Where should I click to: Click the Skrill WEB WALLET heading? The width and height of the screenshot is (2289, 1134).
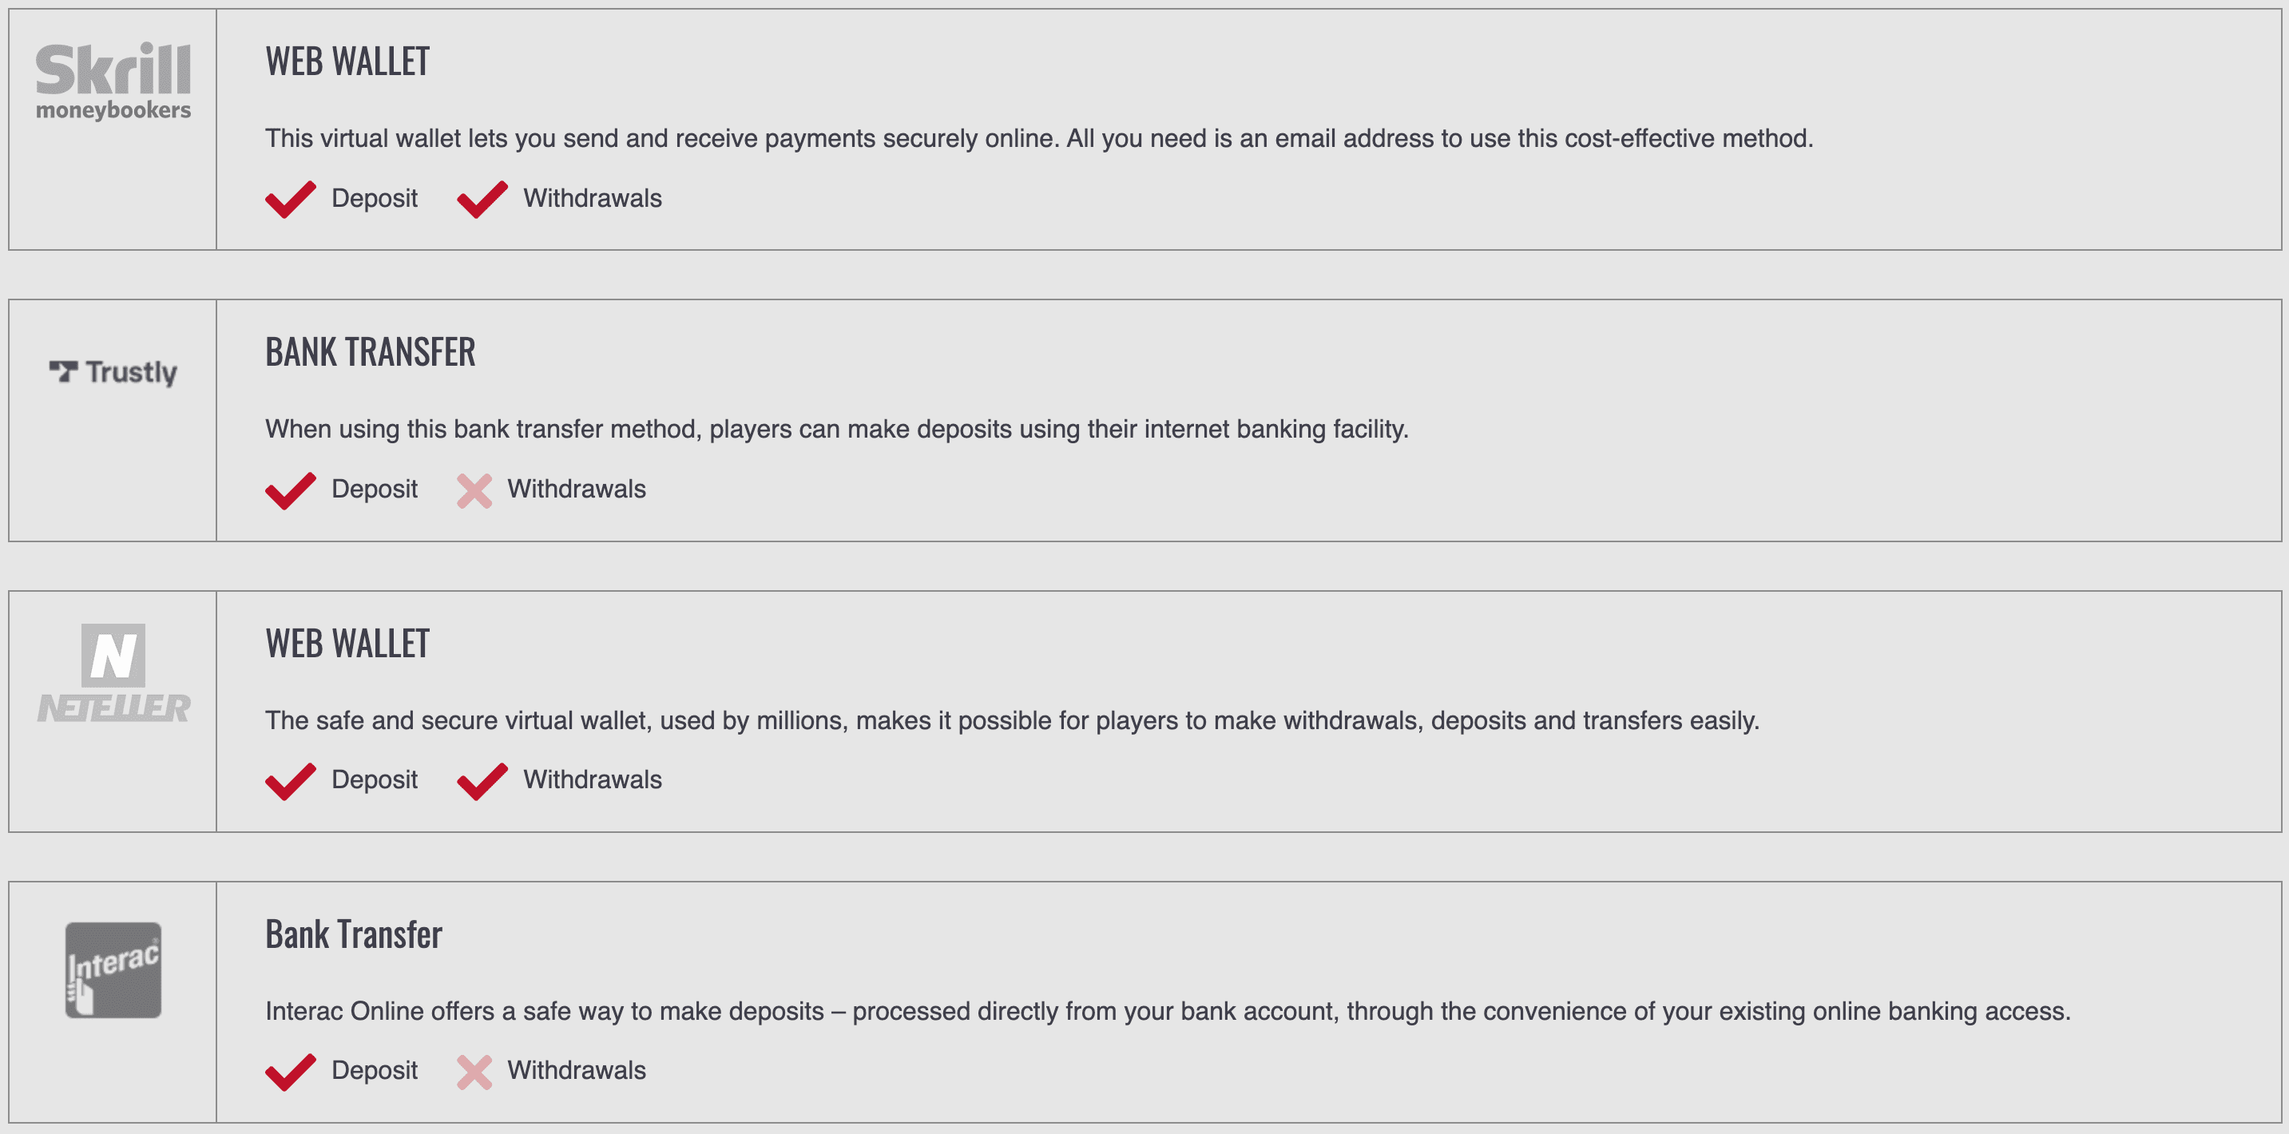coord(347,61)
